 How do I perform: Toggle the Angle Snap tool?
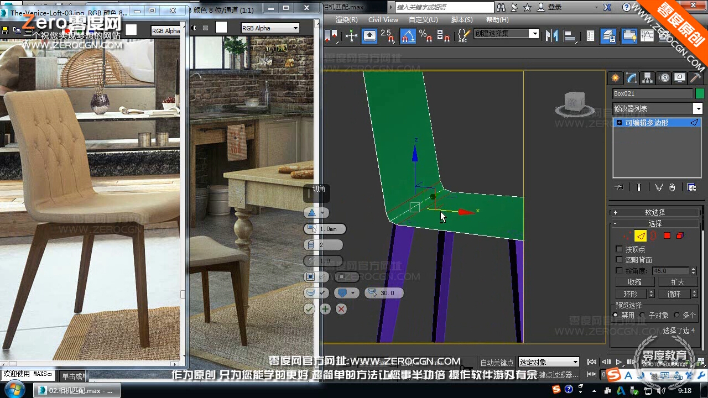[408, 36]
